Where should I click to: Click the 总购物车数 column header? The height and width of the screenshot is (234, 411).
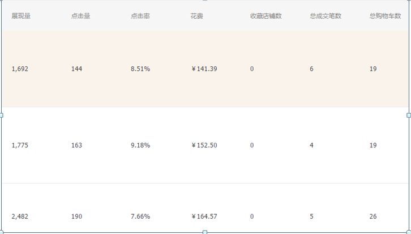click(385, 16)
